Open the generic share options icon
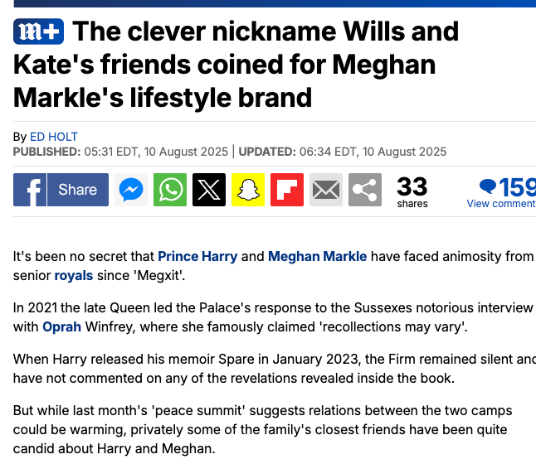The image size is (536, 464). coord(364,190)
